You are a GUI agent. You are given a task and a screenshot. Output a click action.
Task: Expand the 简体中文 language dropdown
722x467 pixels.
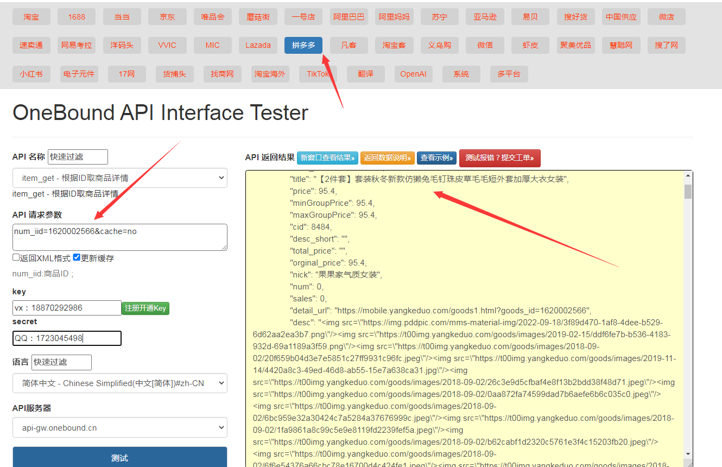tap(120, 383)
